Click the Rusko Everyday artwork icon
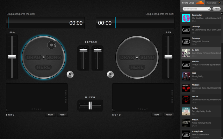The height and width of the screenshot is (139, 223). coord(186,111)
